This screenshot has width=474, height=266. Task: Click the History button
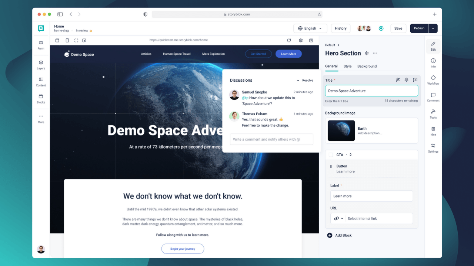pos(340,28)
